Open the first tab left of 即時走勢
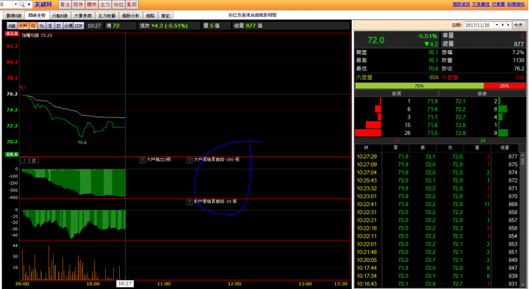 tap(14, 15)
